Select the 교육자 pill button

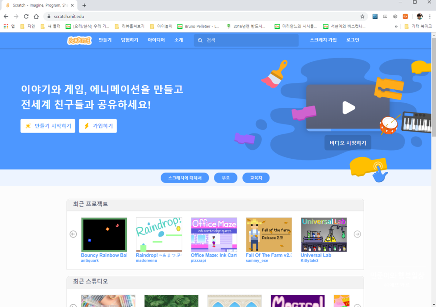tap(256, 178)
